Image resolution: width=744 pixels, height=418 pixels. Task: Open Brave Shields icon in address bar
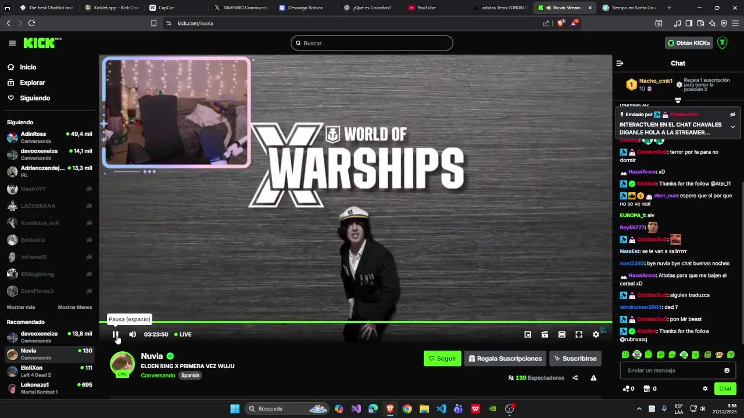pyautogui.click(x=561, y=23)
